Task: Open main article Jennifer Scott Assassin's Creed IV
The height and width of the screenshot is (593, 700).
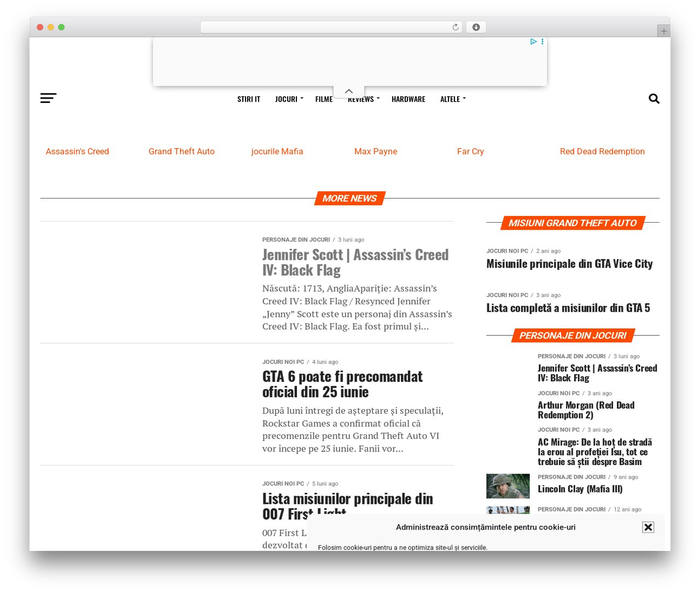Action: click(355, 263)
